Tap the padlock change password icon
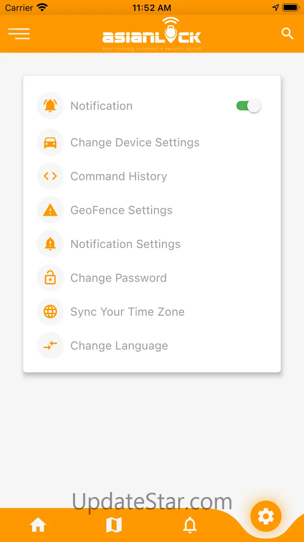 50,278
